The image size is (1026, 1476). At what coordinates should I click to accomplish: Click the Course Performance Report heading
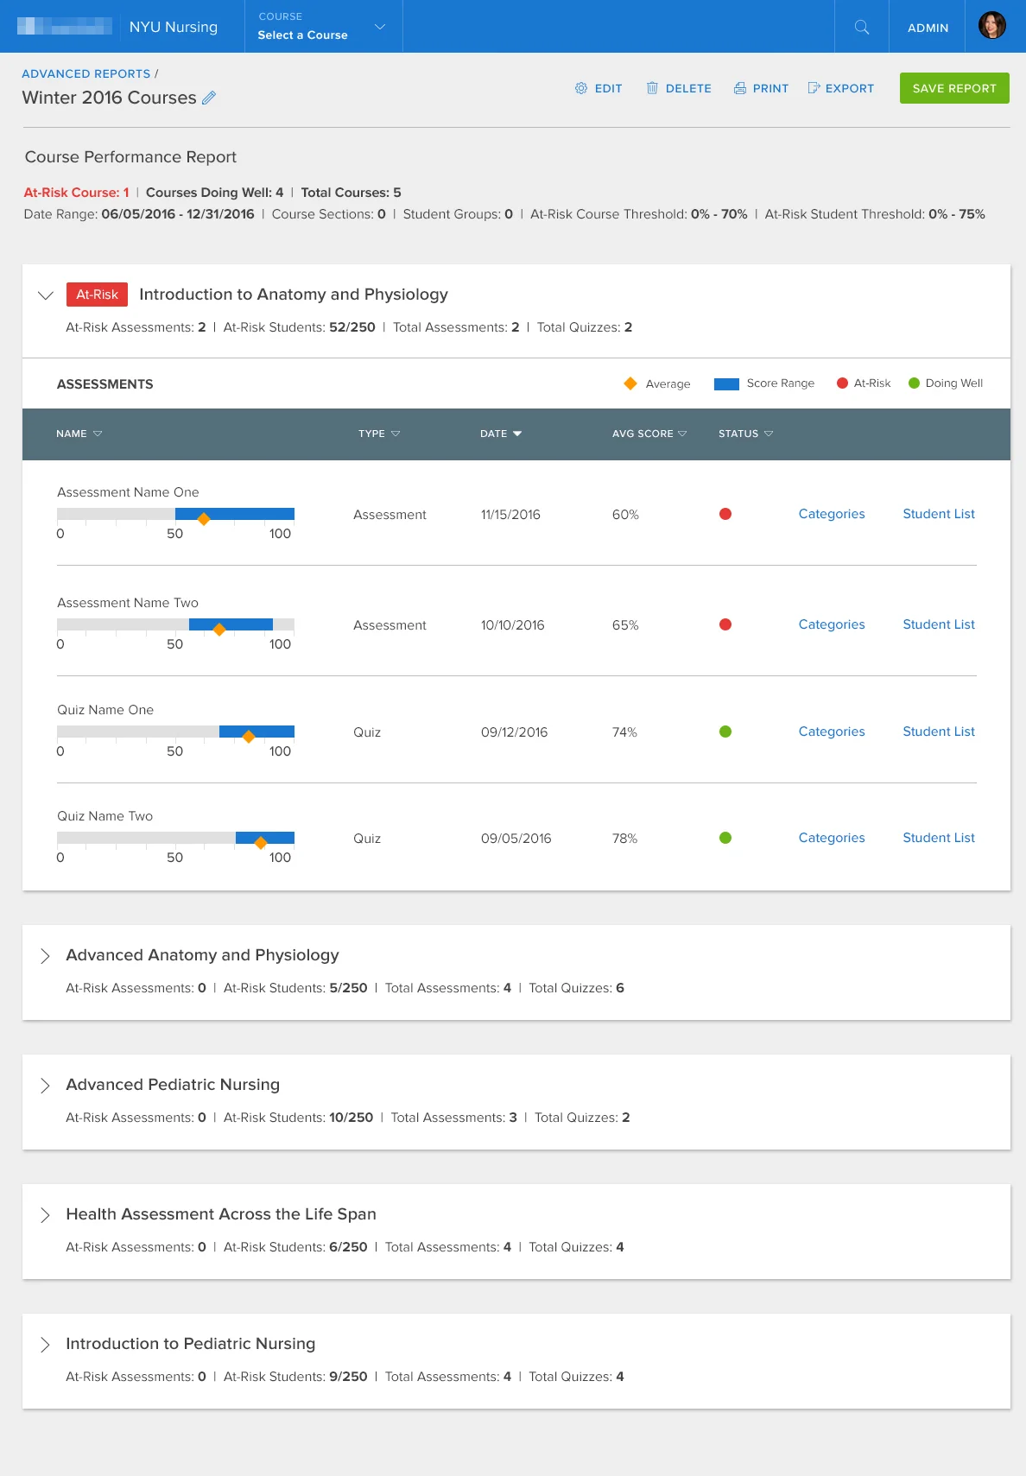click(130, 157)
